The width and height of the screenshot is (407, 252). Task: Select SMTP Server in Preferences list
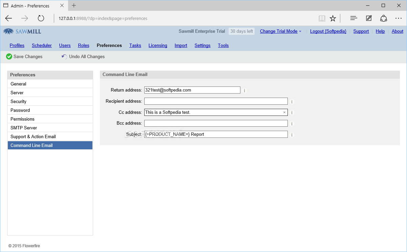50,128
